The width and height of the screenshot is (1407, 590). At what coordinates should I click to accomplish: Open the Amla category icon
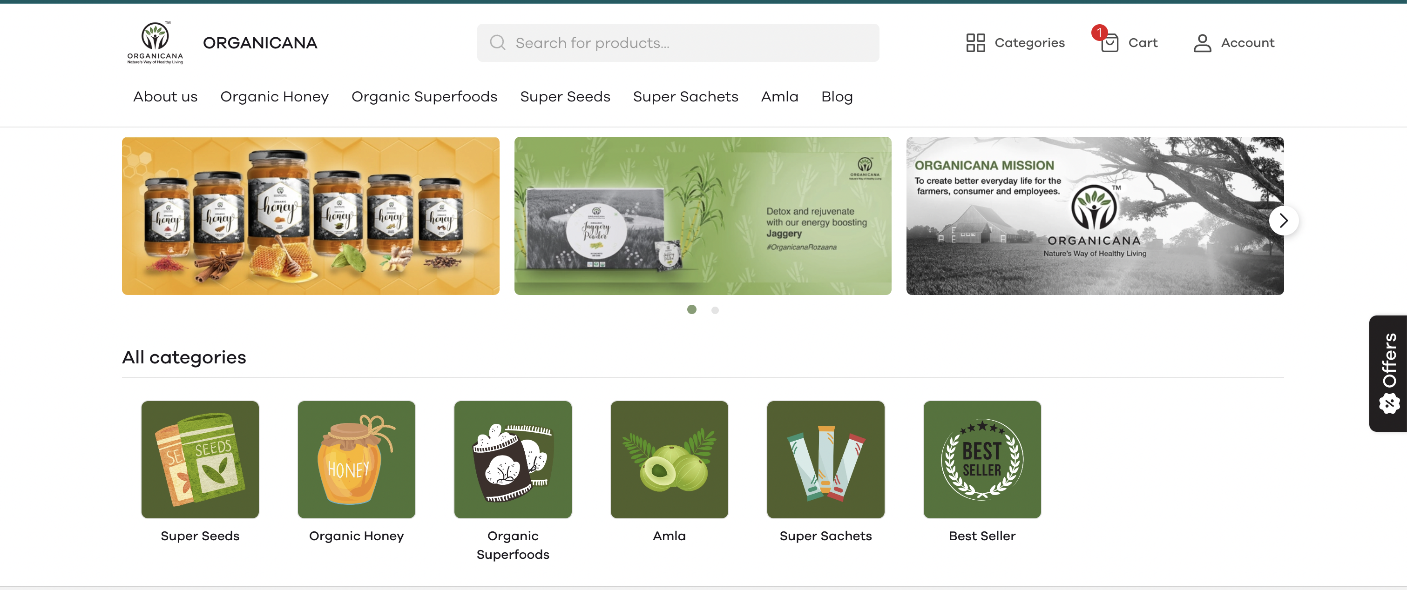coord(669,460)
